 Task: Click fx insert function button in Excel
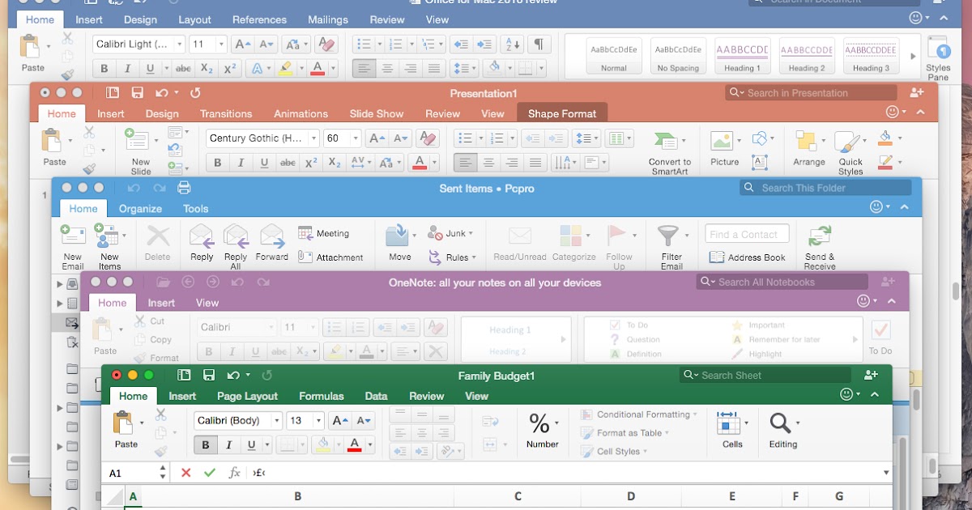click(x=235, y=473)
